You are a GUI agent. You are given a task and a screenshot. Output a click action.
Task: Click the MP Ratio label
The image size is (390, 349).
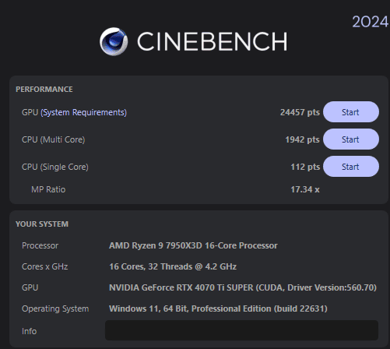point(48,189)
